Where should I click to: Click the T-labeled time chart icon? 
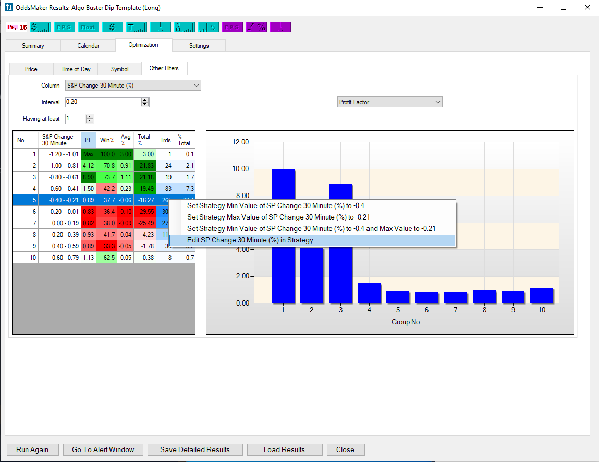point(136,27)
